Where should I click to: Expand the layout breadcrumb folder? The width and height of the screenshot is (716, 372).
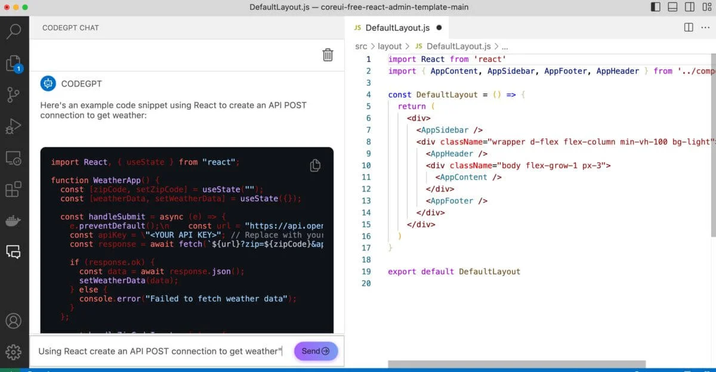coord(390,46)
